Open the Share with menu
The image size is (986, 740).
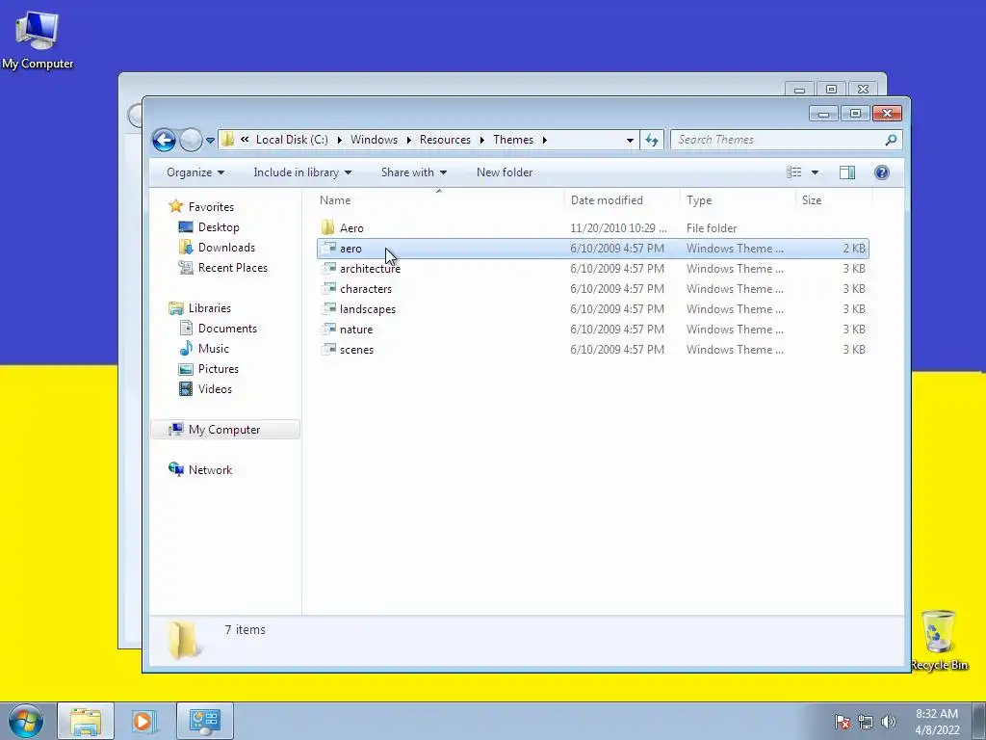[414, 172]
